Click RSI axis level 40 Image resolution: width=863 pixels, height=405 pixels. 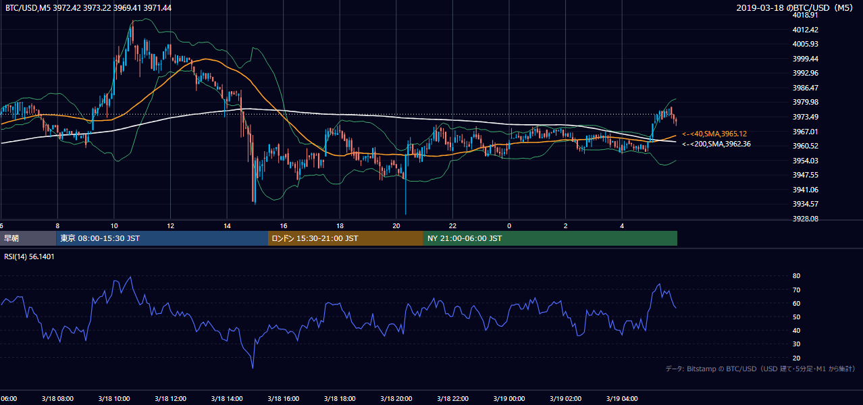(796, 331)
